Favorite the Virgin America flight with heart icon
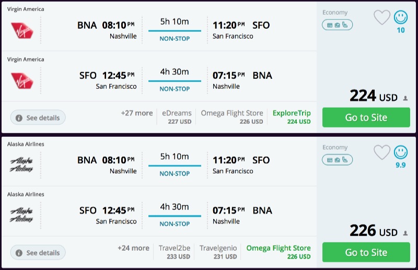The image size is (418, 270). (x=382, y=18)
